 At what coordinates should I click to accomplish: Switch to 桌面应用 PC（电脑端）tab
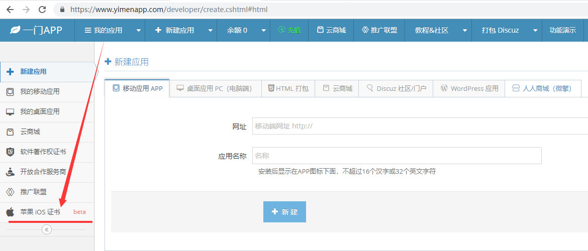[215, 88]
